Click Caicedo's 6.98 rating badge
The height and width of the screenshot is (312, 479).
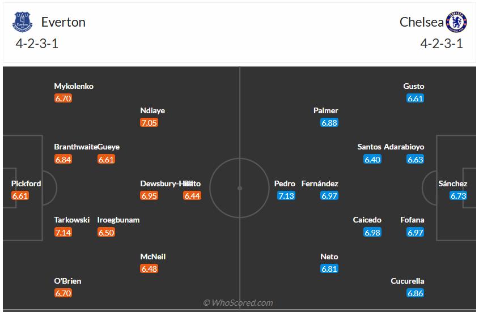[372, 232]
